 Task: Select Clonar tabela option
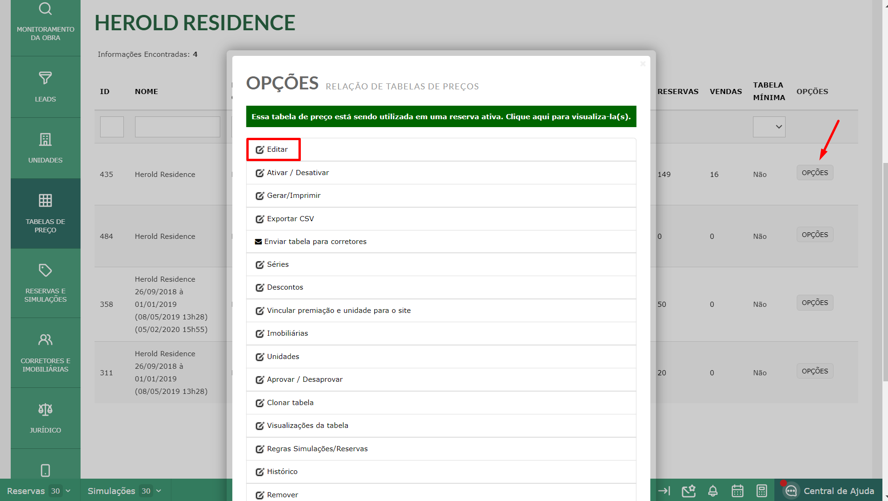(441, 403)
